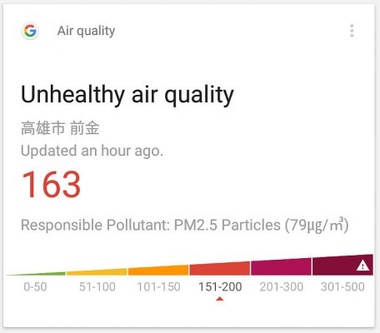Viewport: 380px width, 333px height.
Task: Select the green 0-50 scale segment
Action: 36,274
